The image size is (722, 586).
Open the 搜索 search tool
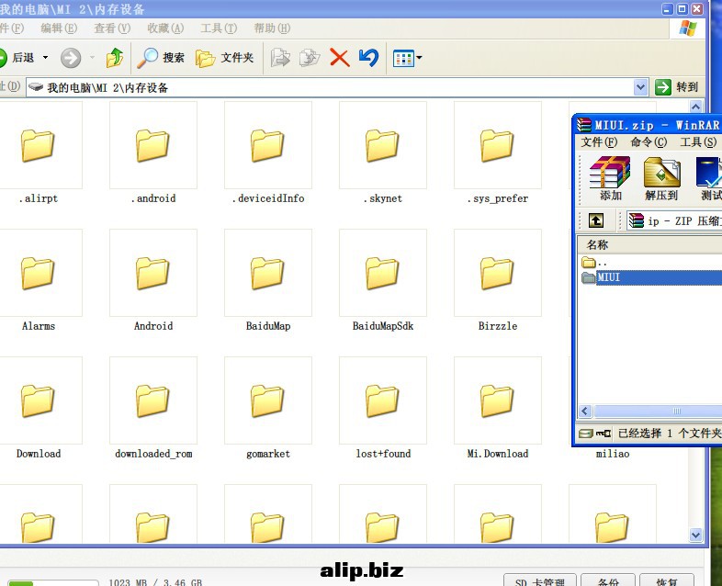click(x=161, y=58)
